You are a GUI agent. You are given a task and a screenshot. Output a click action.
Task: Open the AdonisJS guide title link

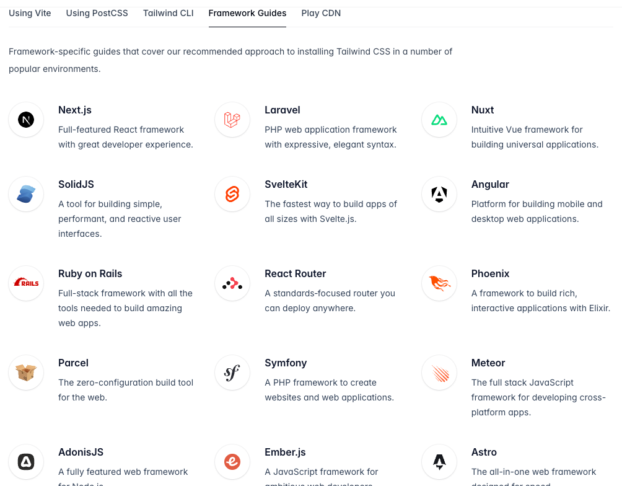[81, 453]
